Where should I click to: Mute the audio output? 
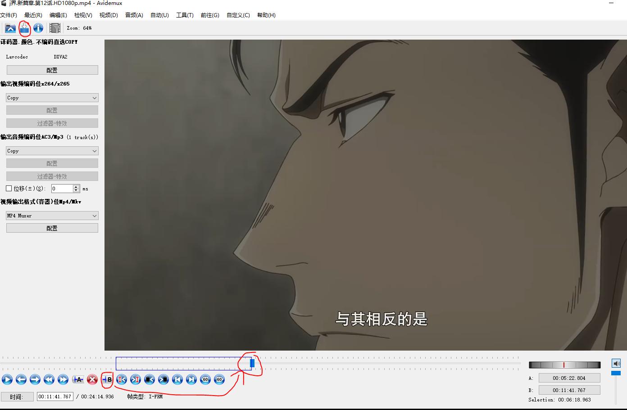616,362
